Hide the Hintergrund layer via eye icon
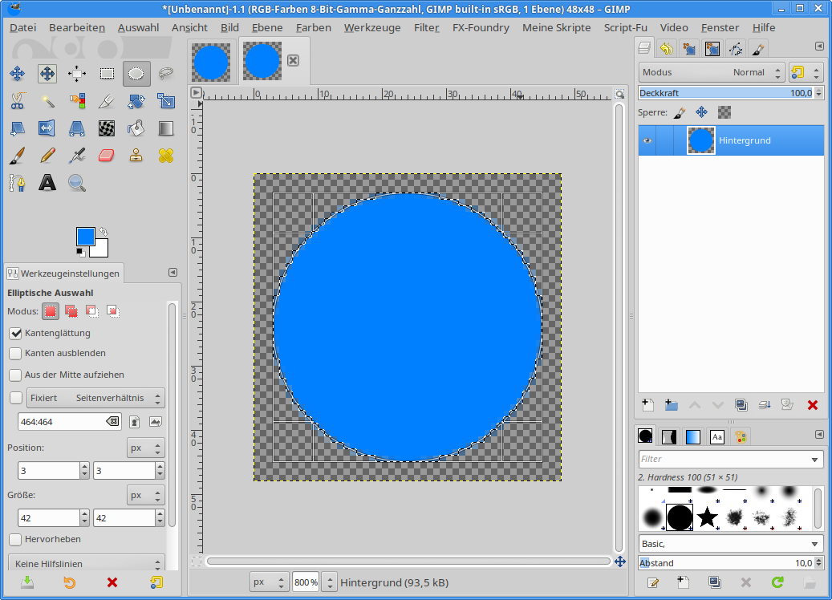This screenshot has height=600, width=832. 647,140
